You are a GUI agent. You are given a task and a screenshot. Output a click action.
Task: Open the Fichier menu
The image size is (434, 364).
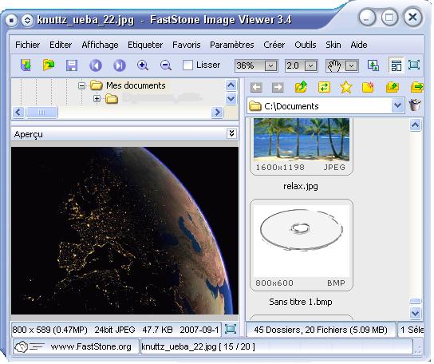[x=27, y=45]
